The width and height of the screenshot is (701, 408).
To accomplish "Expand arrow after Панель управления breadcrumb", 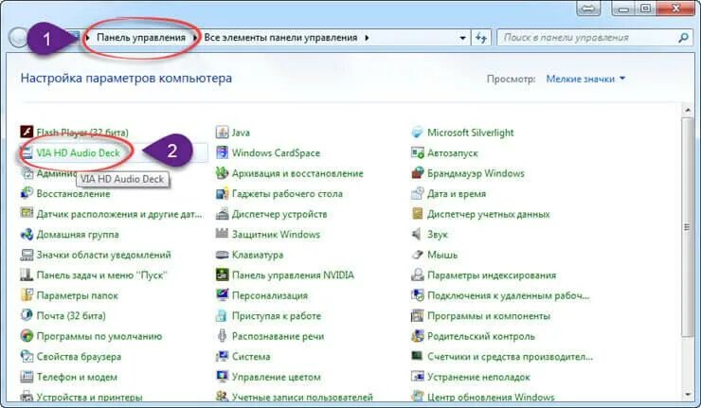I will click(x=195, y=38).
